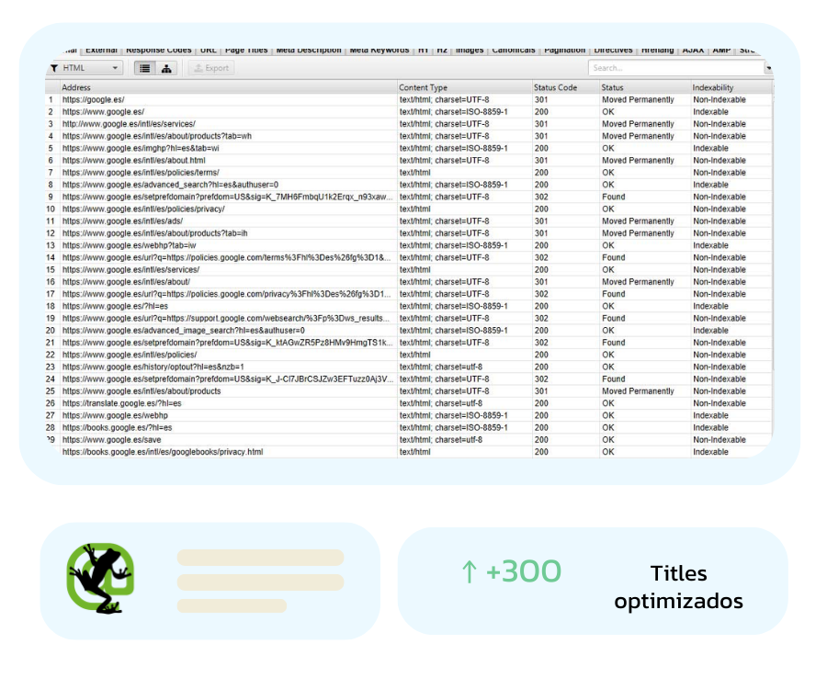Select address https://translate.google.es/?hl=es
This screenshot has height=689, width=827.
pos(122,403)
